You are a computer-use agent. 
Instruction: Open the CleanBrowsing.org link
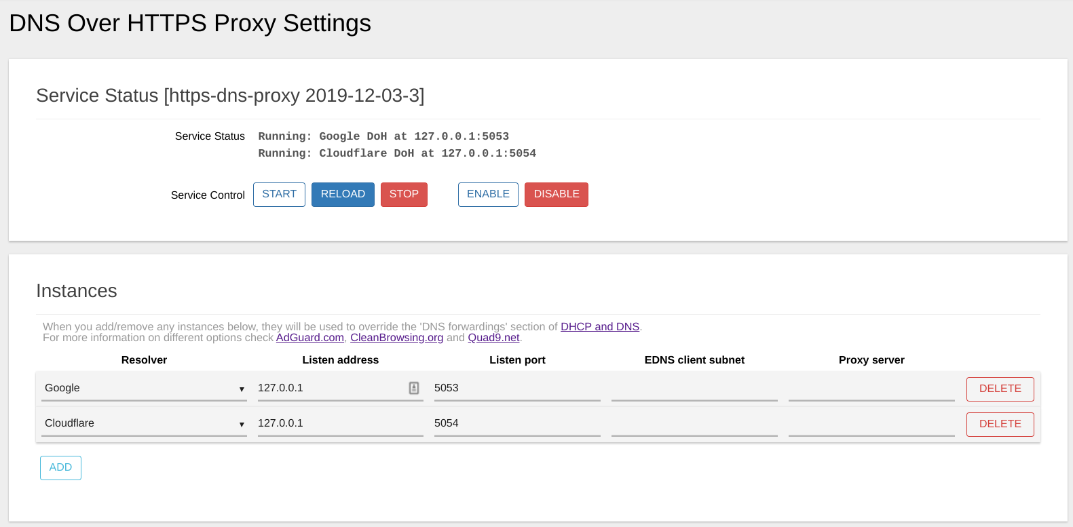pos(396,338)
